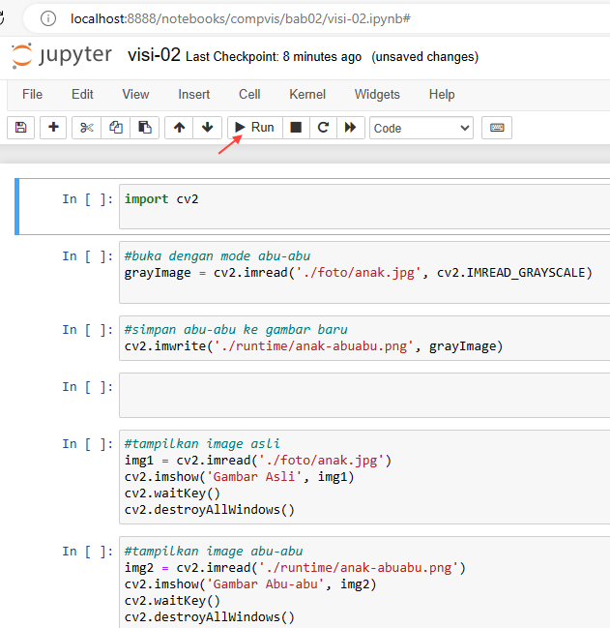Click the In [ ] prompt of import cv2 cell
The image size is (610, 628).
point(88,199)
